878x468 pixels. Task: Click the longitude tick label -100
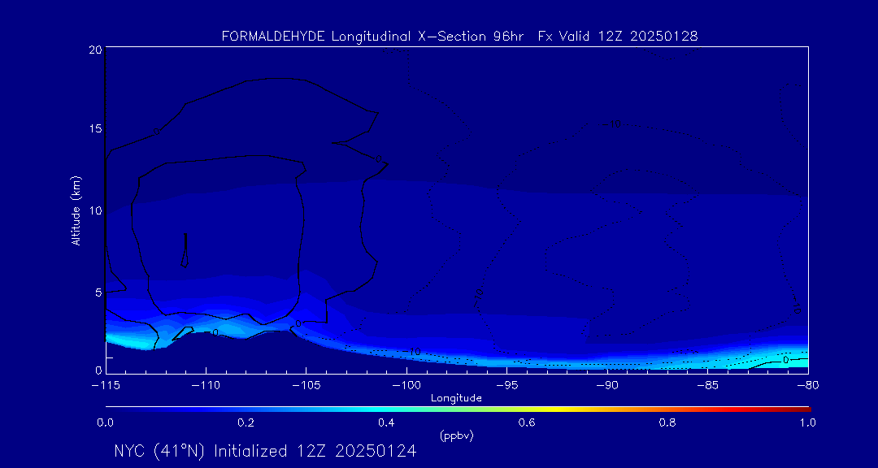tap(406, 386)
